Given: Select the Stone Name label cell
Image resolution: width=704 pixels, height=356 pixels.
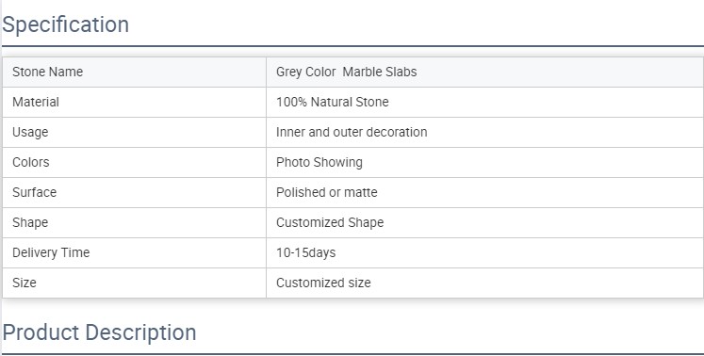Looking at the screenshot, I should pos(134,72).
